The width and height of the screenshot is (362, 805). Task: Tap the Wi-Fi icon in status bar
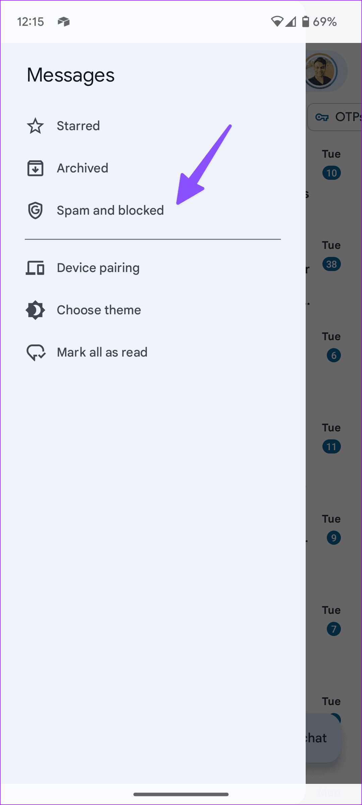point(277,22)
